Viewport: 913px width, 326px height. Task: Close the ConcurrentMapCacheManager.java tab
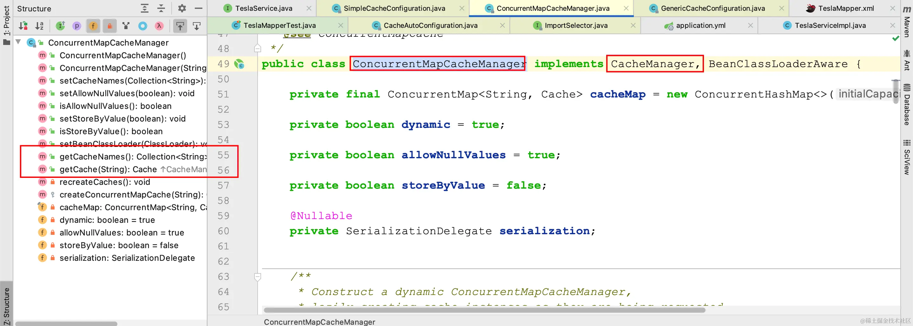pos(626,8)
